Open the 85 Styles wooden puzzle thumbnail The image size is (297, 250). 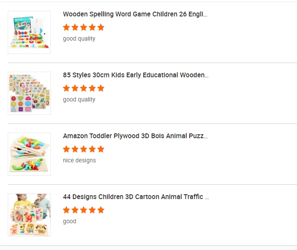[29, 93]
